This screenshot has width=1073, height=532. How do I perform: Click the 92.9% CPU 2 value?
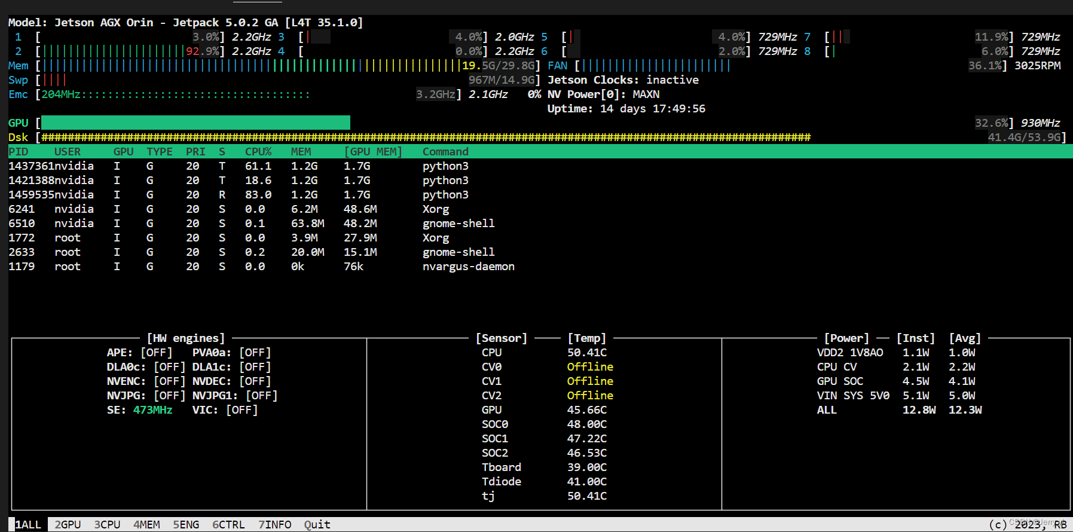[202, 51]
